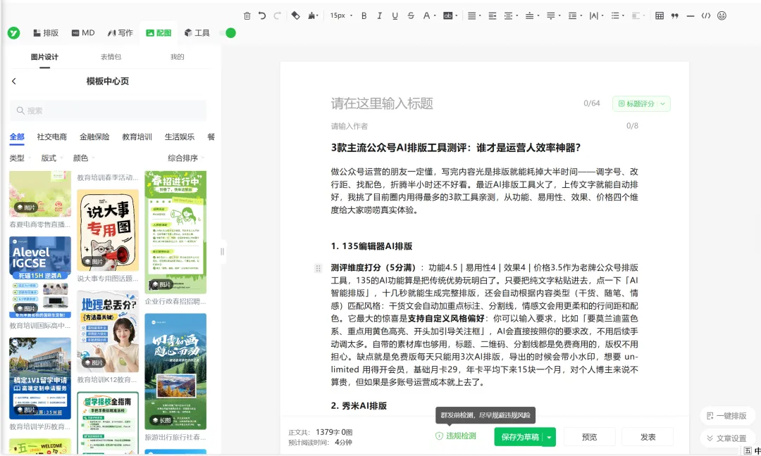Switch to the 写作 tab

(120, 33)
